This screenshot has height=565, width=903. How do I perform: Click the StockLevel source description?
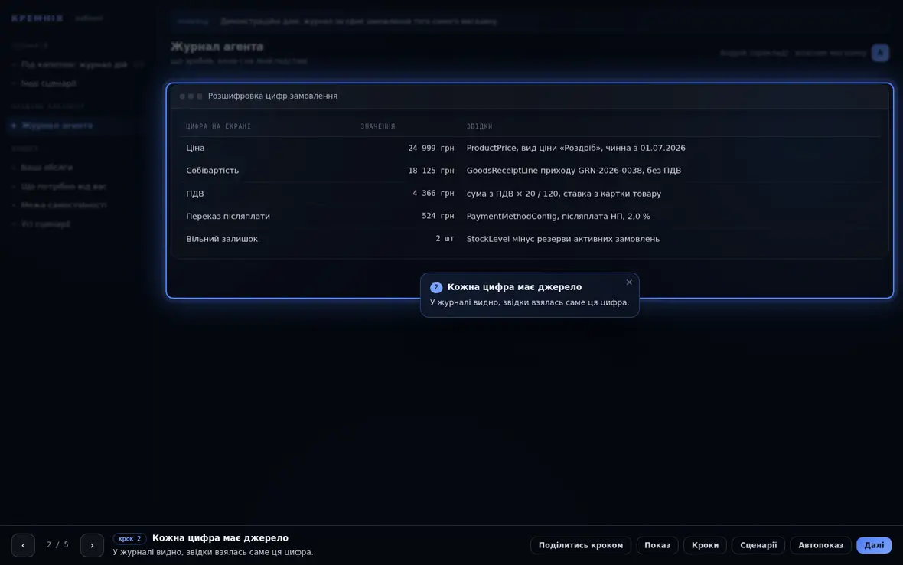[563, 239]
